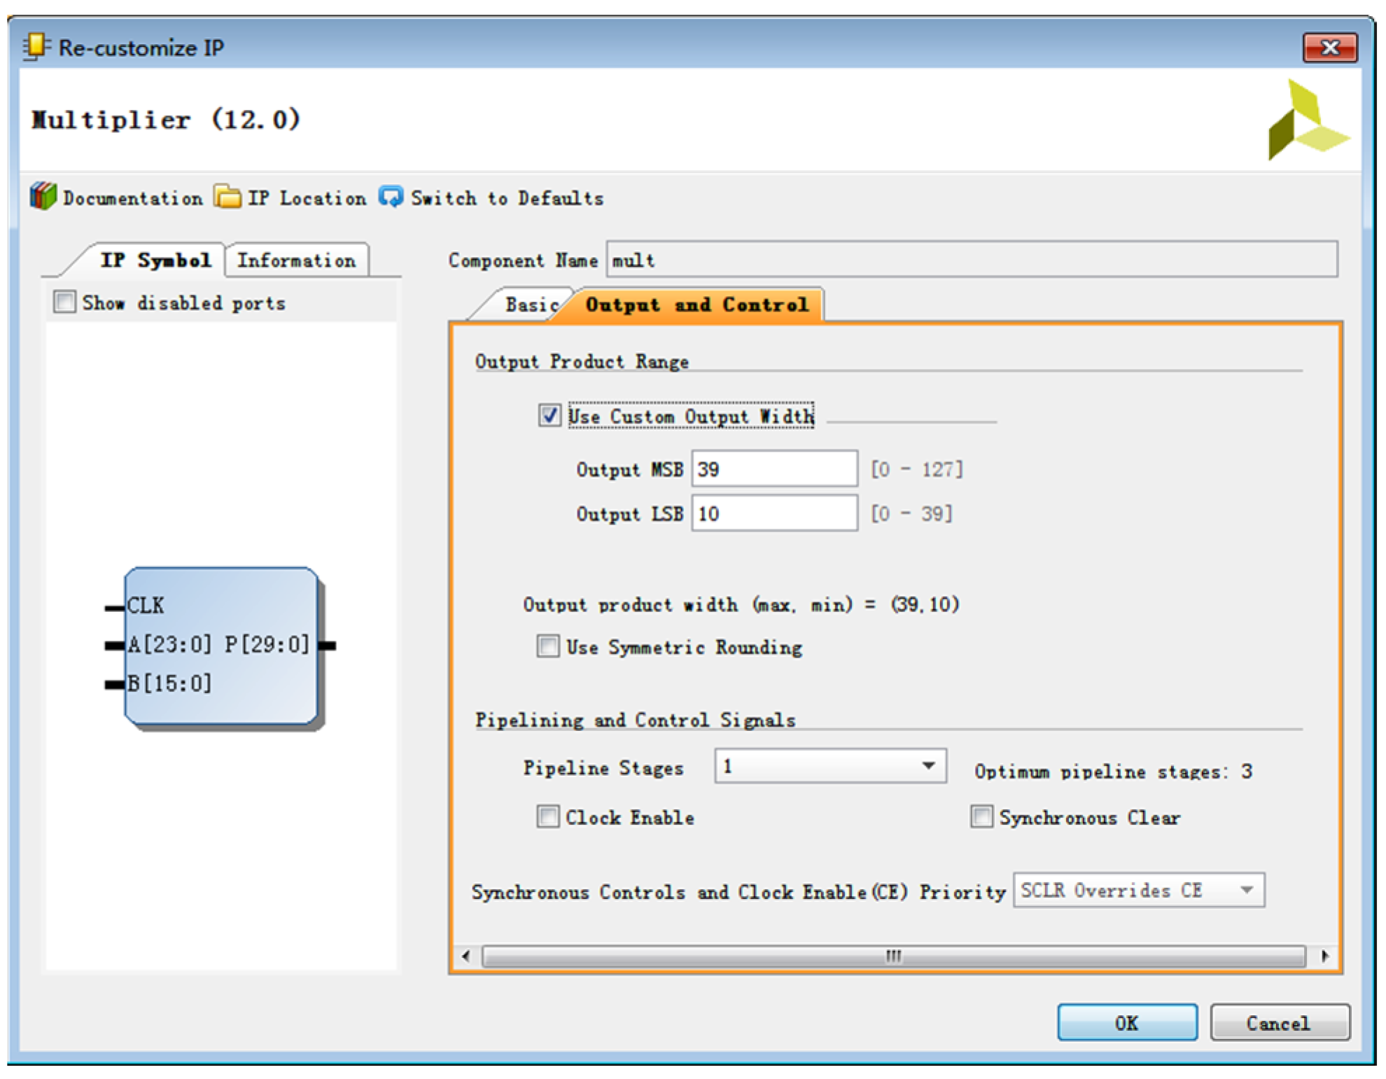Viewport: 1386px width, 1079px height.
Task: Uncheck Use Custom Output Width
Action: [x=549, y=415]
